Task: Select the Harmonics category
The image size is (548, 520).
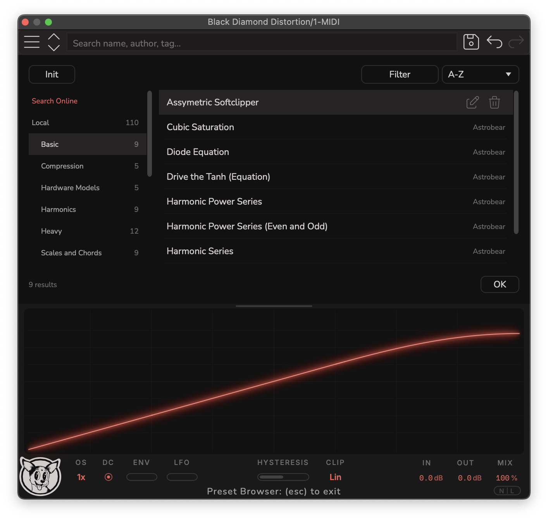Action: point(88,209)
